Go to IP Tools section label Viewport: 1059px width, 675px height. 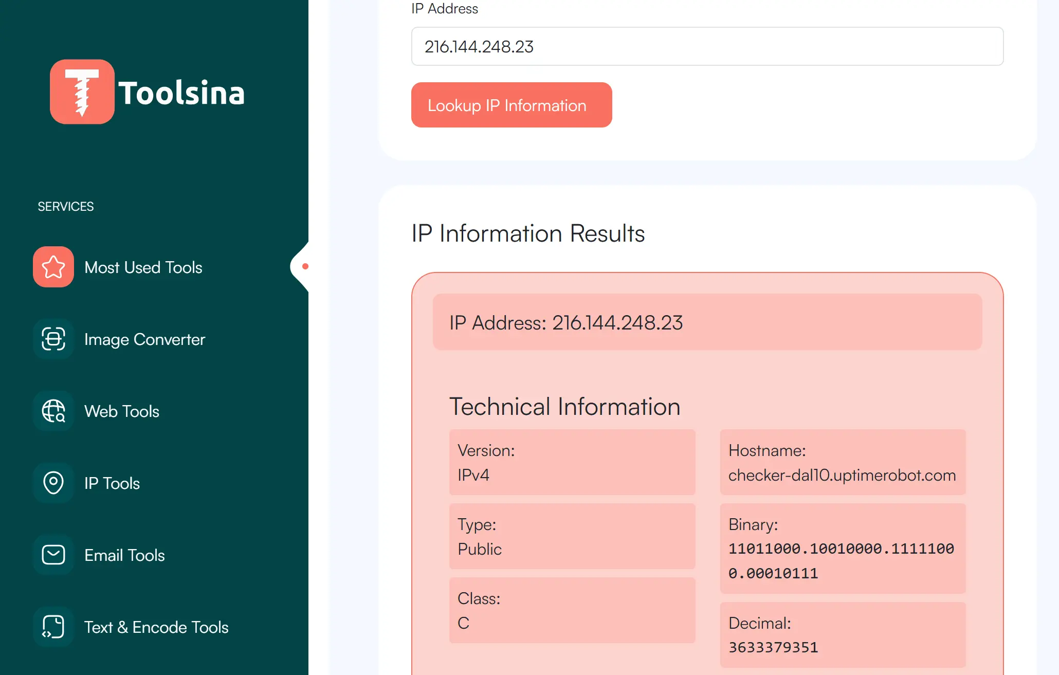click(x=112, y=483)
